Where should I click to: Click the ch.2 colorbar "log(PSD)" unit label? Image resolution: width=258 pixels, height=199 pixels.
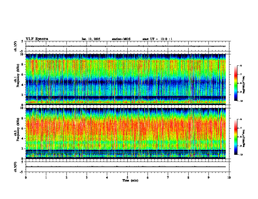pyautogui.click(x=244, y=138)
